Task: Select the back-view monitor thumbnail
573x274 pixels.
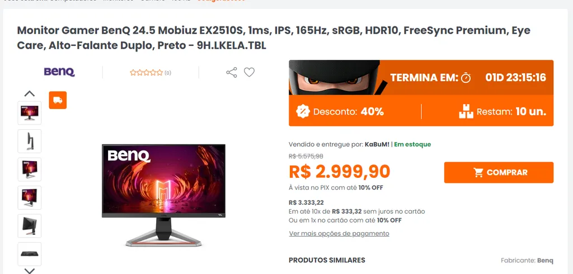Action: (30, 226)
